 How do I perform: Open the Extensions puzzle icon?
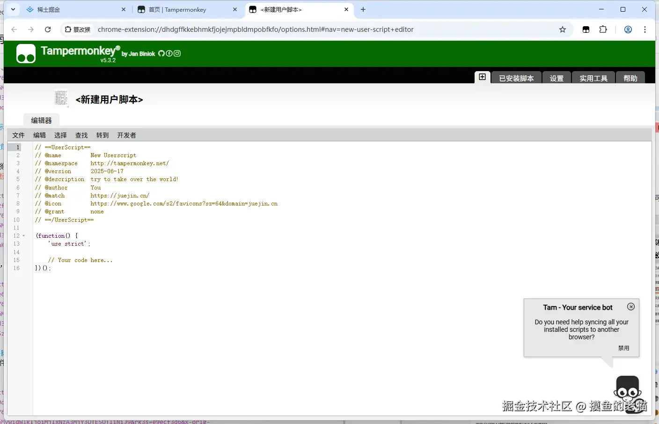click(603, 29)
